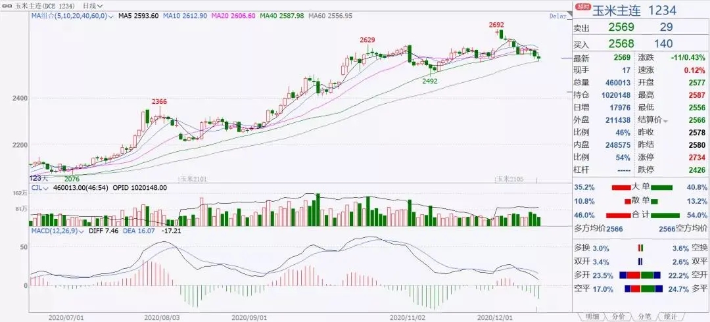The width and height of the screenshot is (710, 322).
Task: Click the 2492 low price marker
Action: click(430, 81)
